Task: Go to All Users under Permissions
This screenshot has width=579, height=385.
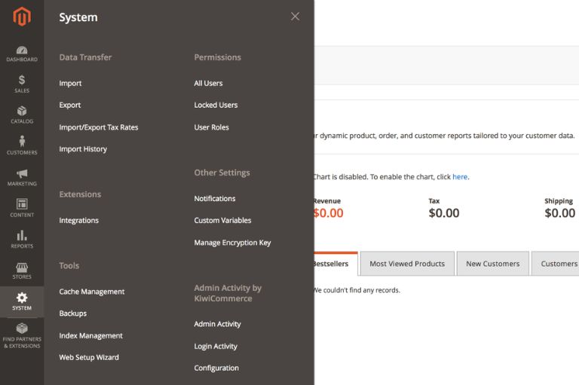Action: (x=208, y=84)
